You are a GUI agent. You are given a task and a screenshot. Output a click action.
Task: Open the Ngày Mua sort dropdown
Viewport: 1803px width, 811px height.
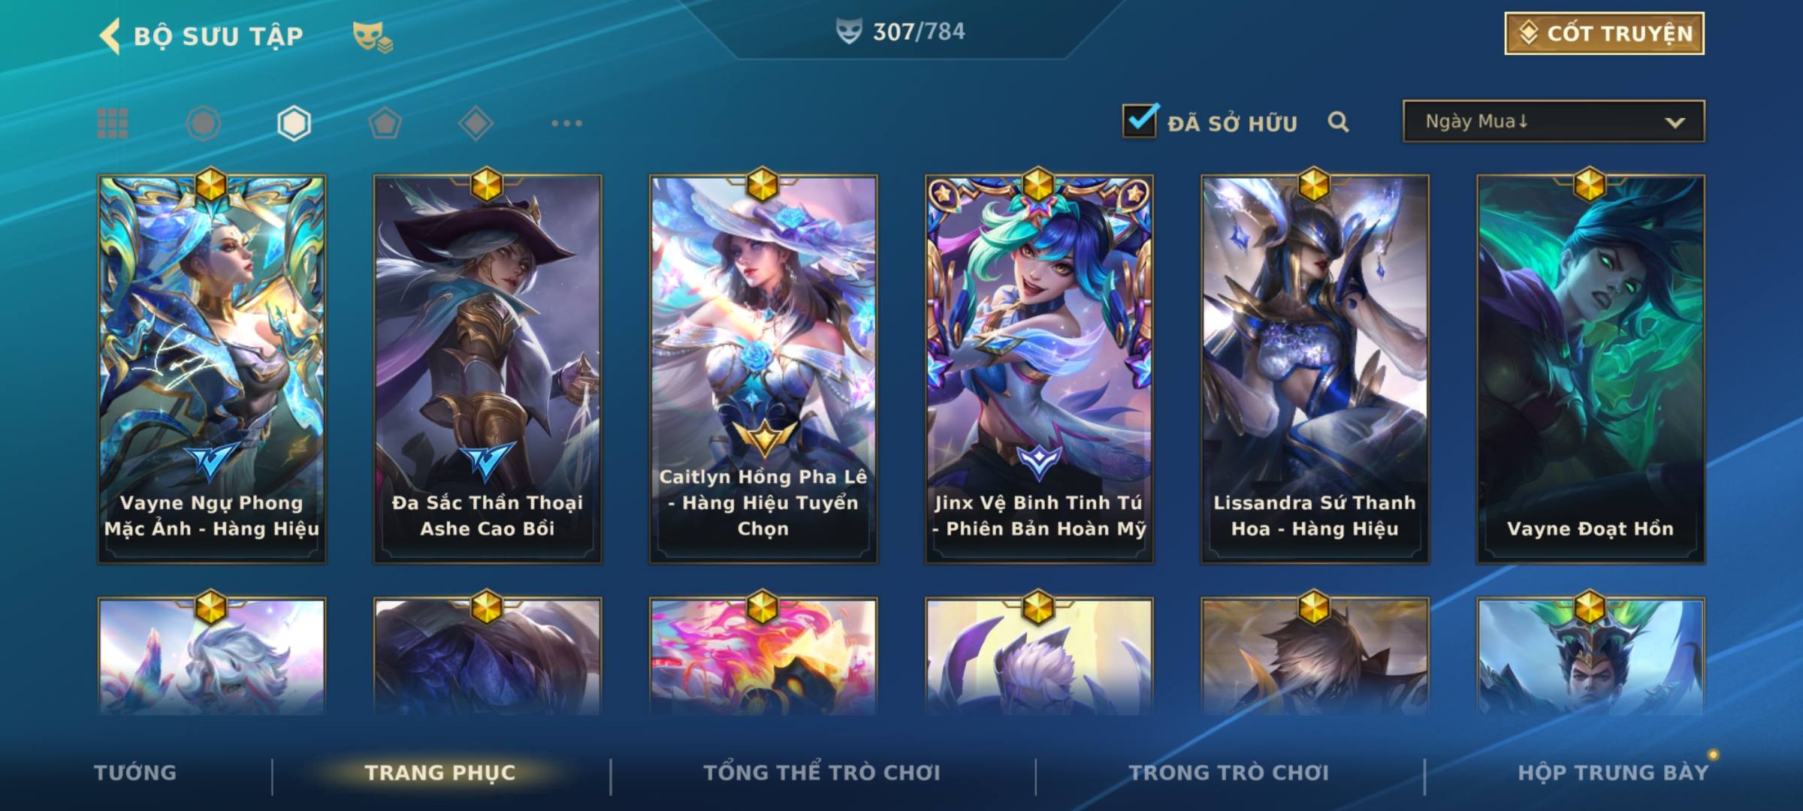click(x=1554, y=121)
